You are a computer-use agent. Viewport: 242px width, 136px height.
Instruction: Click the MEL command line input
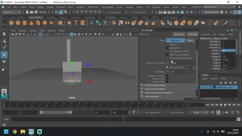67,119
